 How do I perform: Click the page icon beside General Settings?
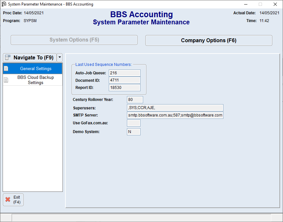coord(6,68)
